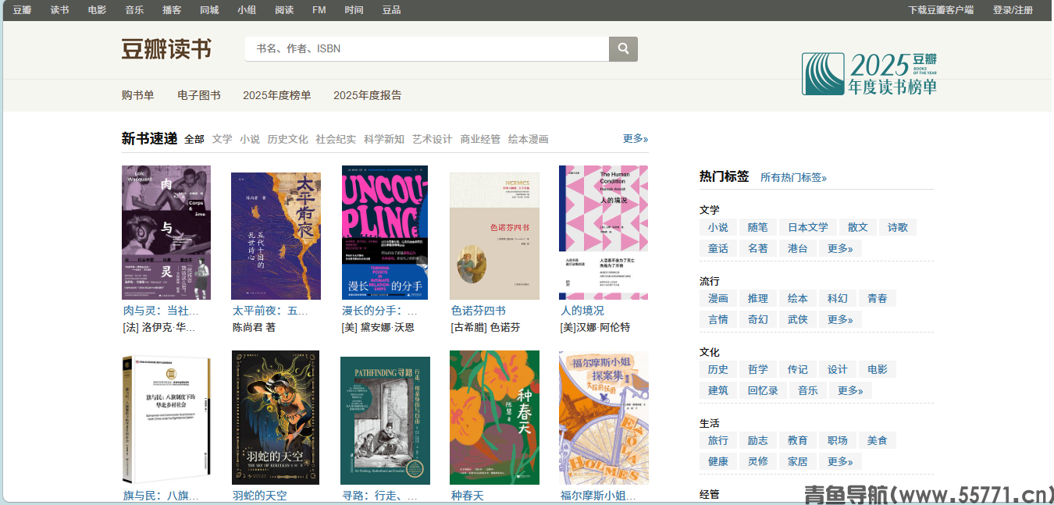This screenshot has width=1054, height=505.
Task: Click 所有热门标签» link
Action: tap(793, 178)
